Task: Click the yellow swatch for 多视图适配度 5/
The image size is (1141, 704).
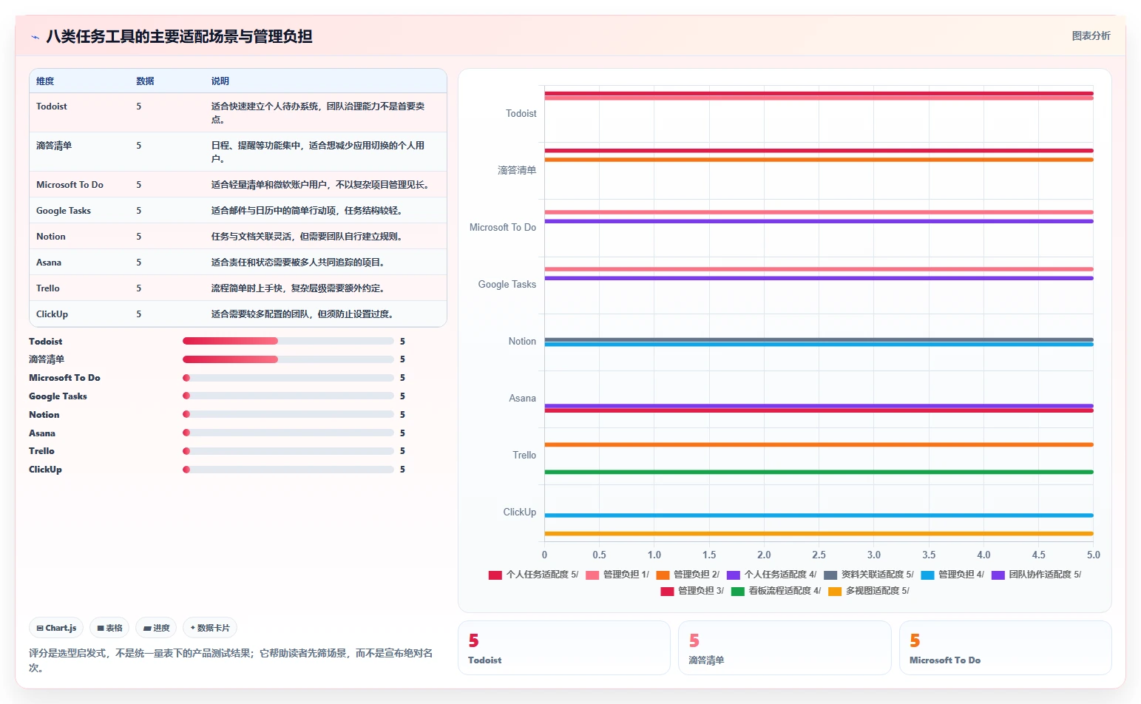Action: click(835, 591)
